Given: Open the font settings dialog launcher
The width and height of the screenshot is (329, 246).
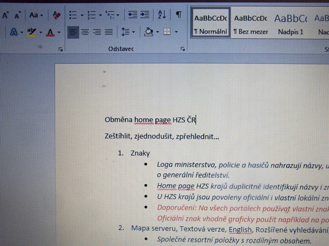Looking at the screenshot, I should click(x=61, y=49).
